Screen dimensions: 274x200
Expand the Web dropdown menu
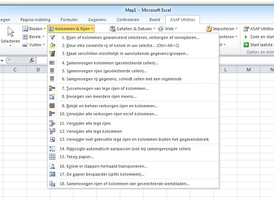(167, 29)
